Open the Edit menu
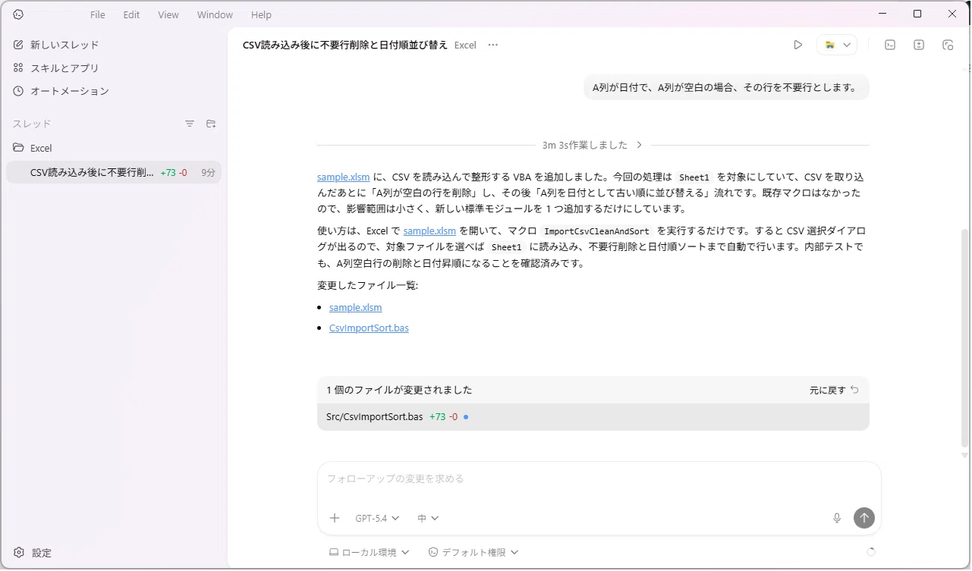Image resolution: width=972 pixels, height=571 pixels. click(x=131, y=14)
